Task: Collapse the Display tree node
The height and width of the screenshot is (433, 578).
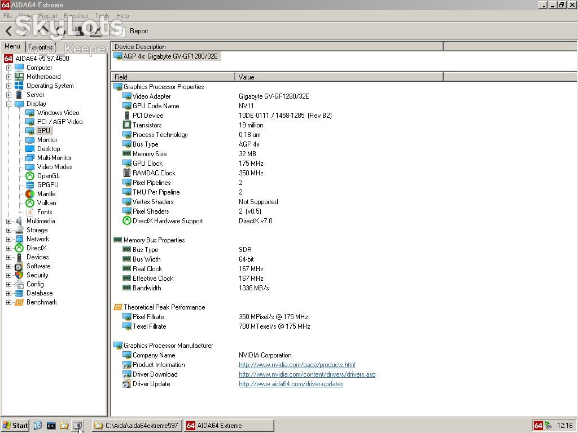Action: [x=9, y=104]
